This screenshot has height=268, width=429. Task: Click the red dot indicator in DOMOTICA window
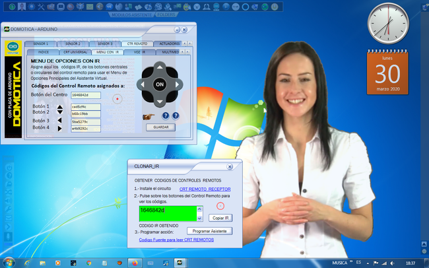coord(117,99)
